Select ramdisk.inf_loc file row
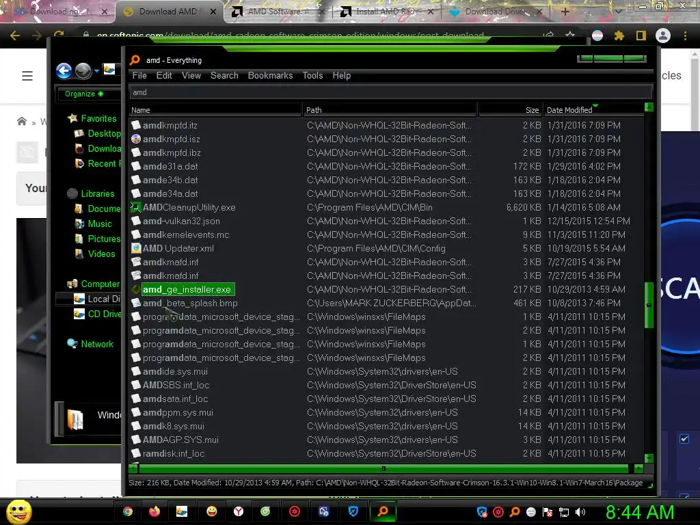 coord(387,454)
